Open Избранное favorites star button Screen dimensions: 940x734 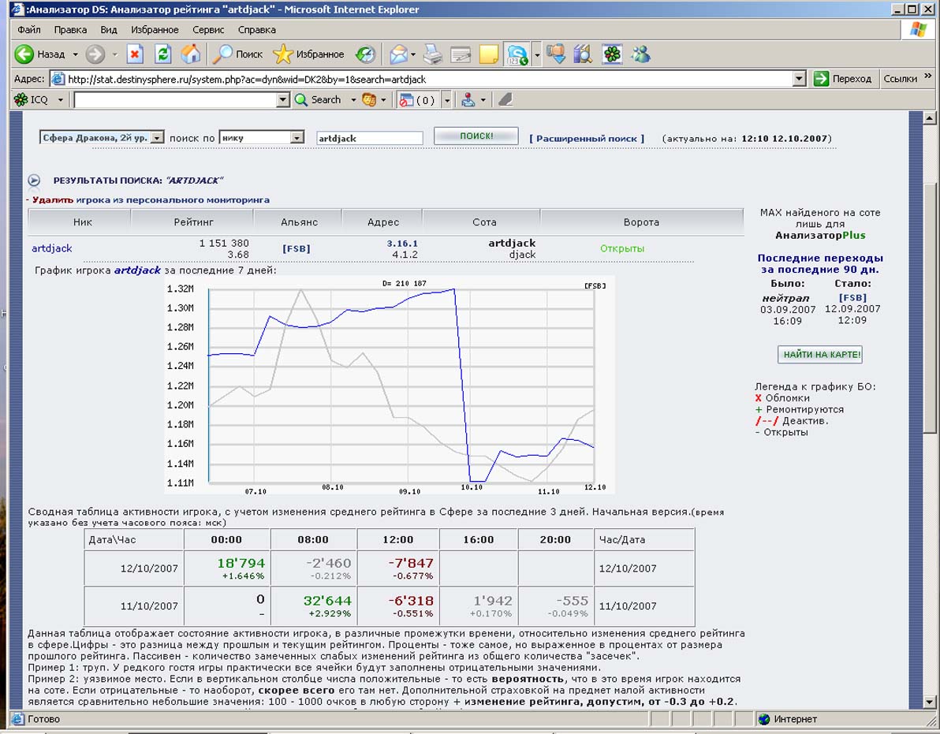pyautogui.click(x=308, y=54)
